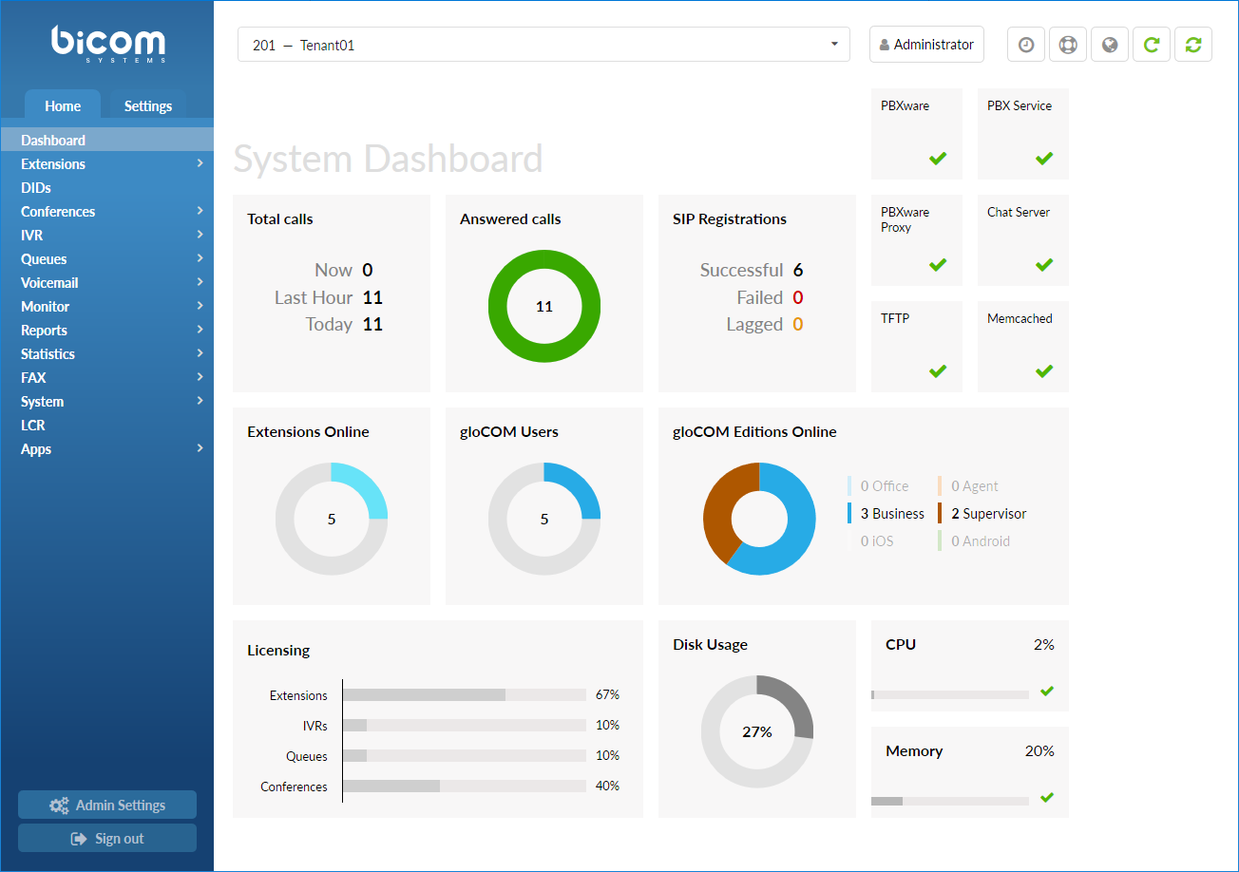Click the Queues licensing bar
Screen dimensions: 1239x872
[x=465, y=756]
